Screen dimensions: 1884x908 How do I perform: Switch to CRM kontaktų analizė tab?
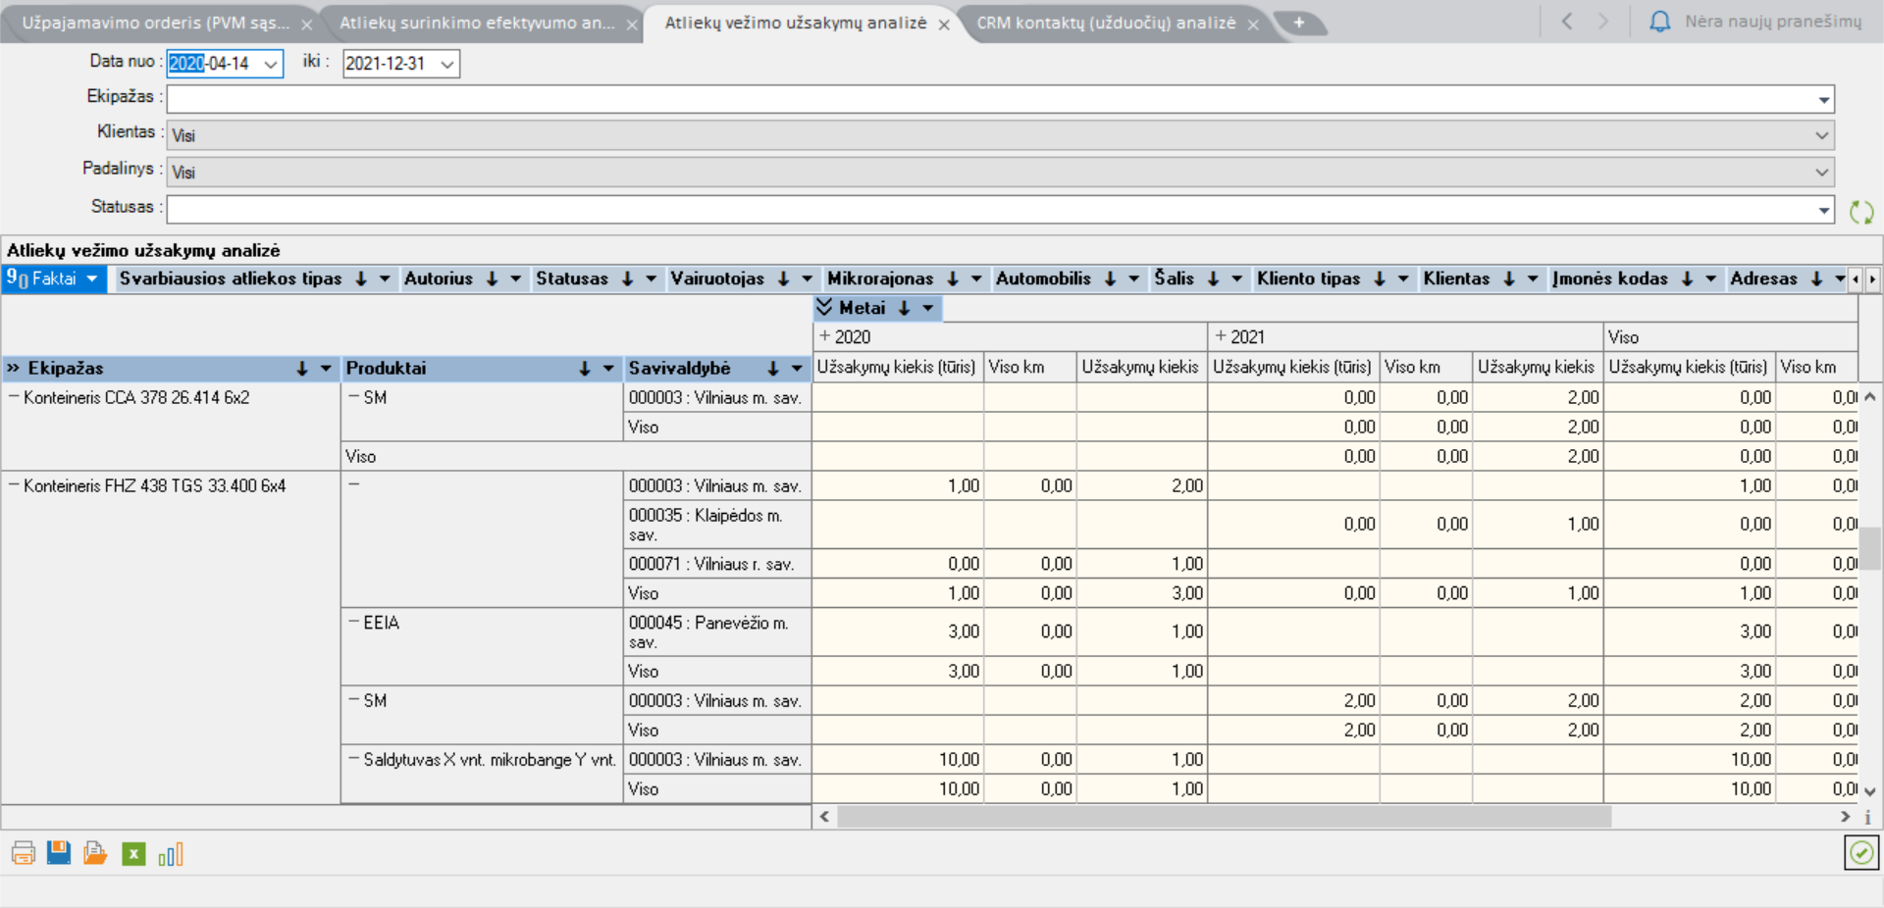[1106, 23]
